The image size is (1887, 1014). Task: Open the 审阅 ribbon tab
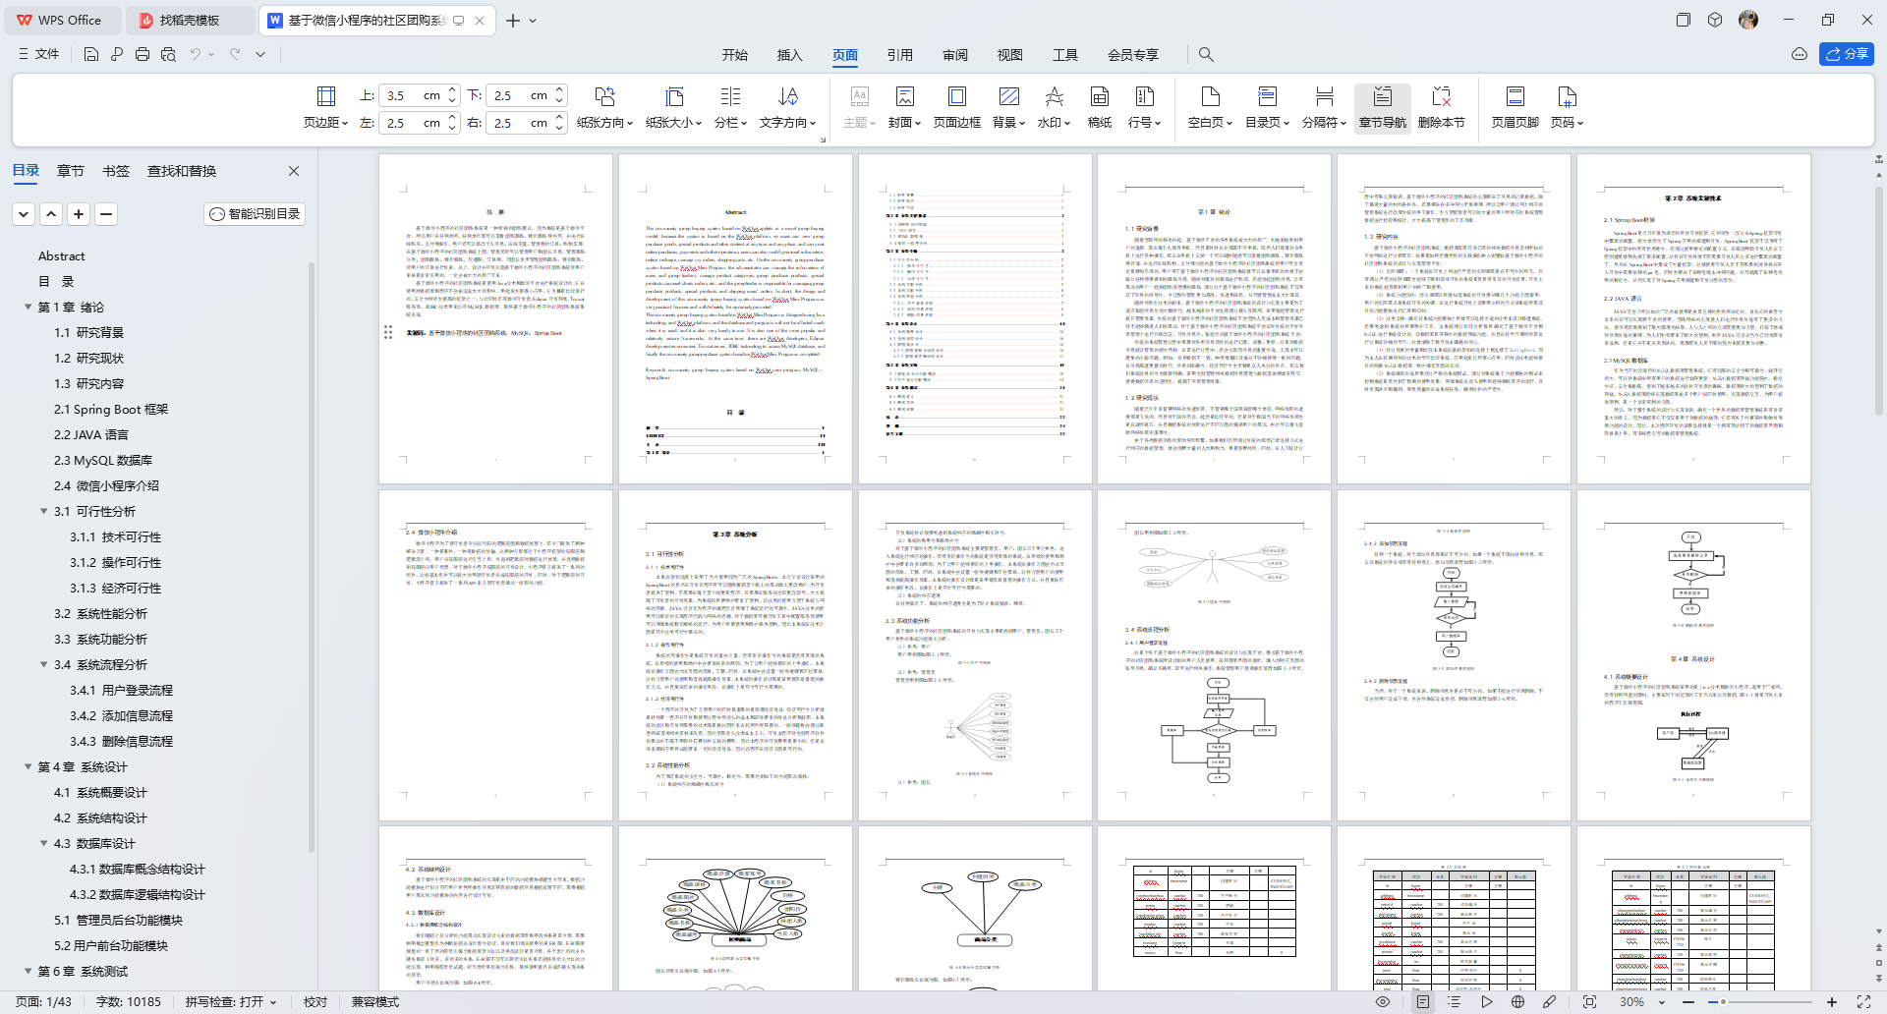point(955,55)
